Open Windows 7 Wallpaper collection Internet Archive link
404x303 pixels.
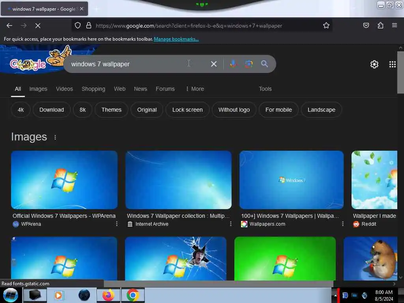pos(178,216)
